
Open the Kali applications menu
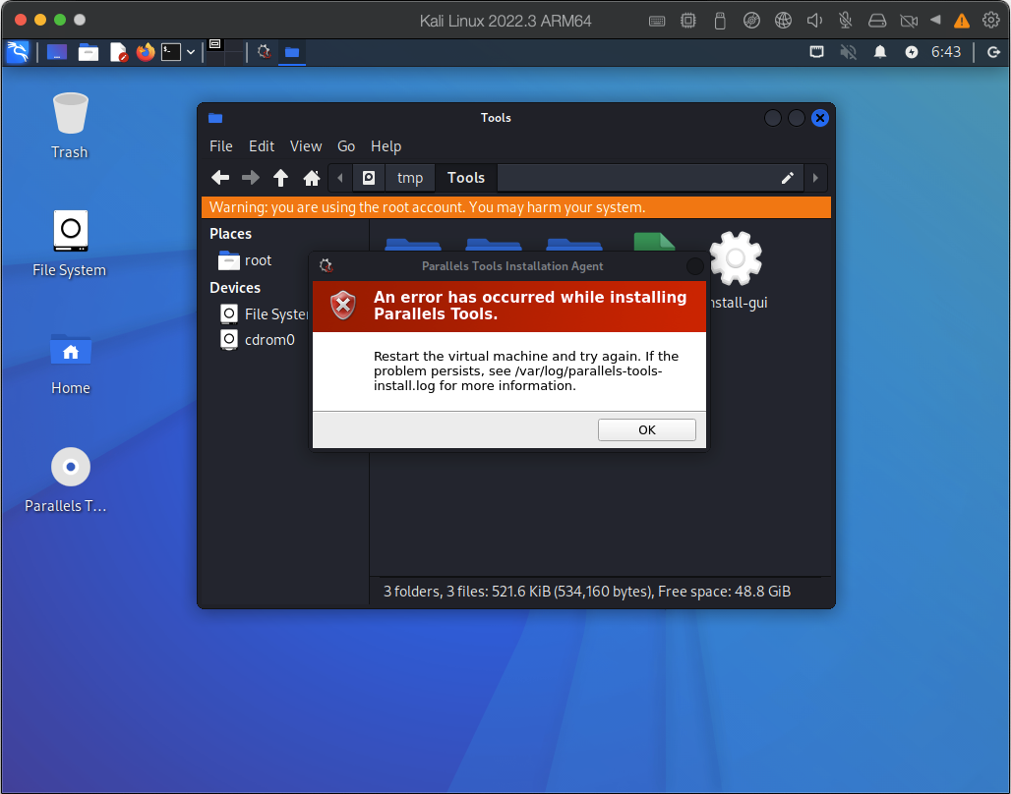pos(18,52)
